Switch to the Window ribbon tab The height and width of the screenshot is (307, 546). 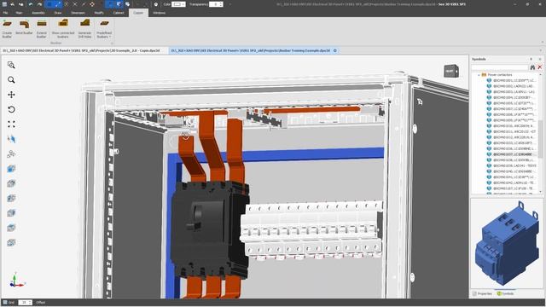point(160,13)
